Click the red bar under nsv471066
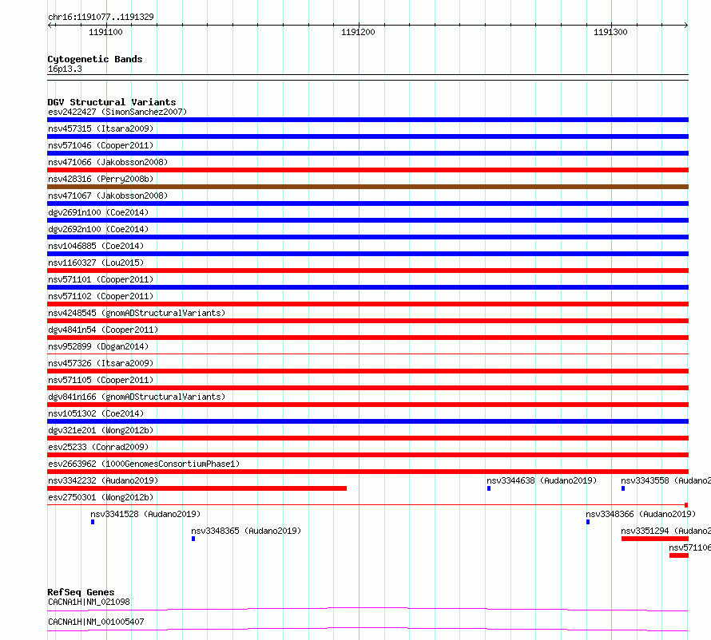Viewport: 711px width, 640px height. click(367, 170)
